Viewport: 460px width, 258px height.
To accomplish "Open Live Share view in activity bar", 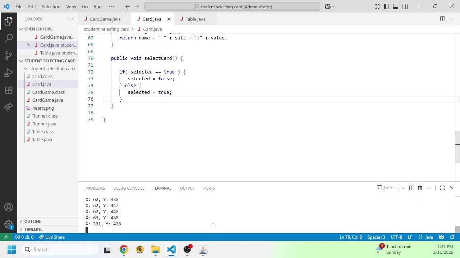I will 9,107.
